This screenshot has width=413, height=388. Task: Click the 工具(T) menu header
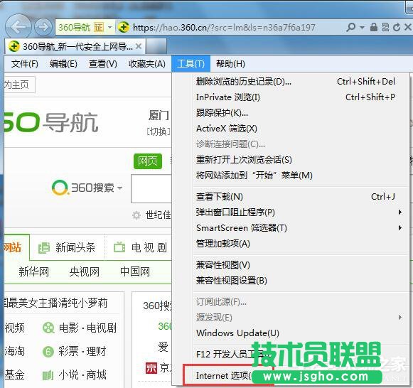[x=191, y=64]
